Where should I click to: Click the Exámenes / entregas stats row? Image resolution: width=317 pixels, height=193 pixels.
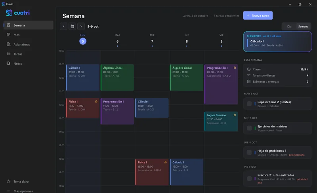pos(277,81)
